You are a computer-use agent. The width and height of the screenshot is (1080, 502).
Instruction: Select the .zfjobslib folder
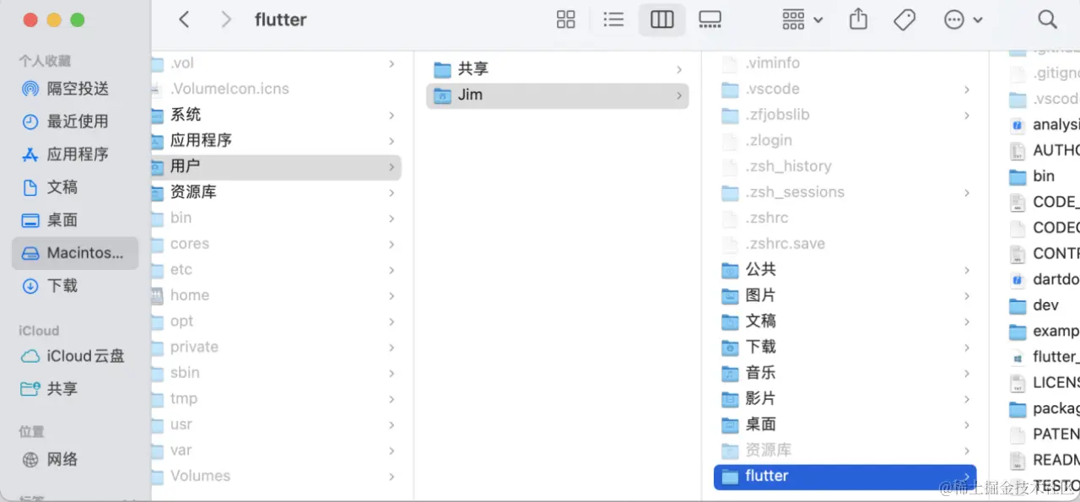pos(845,115)
